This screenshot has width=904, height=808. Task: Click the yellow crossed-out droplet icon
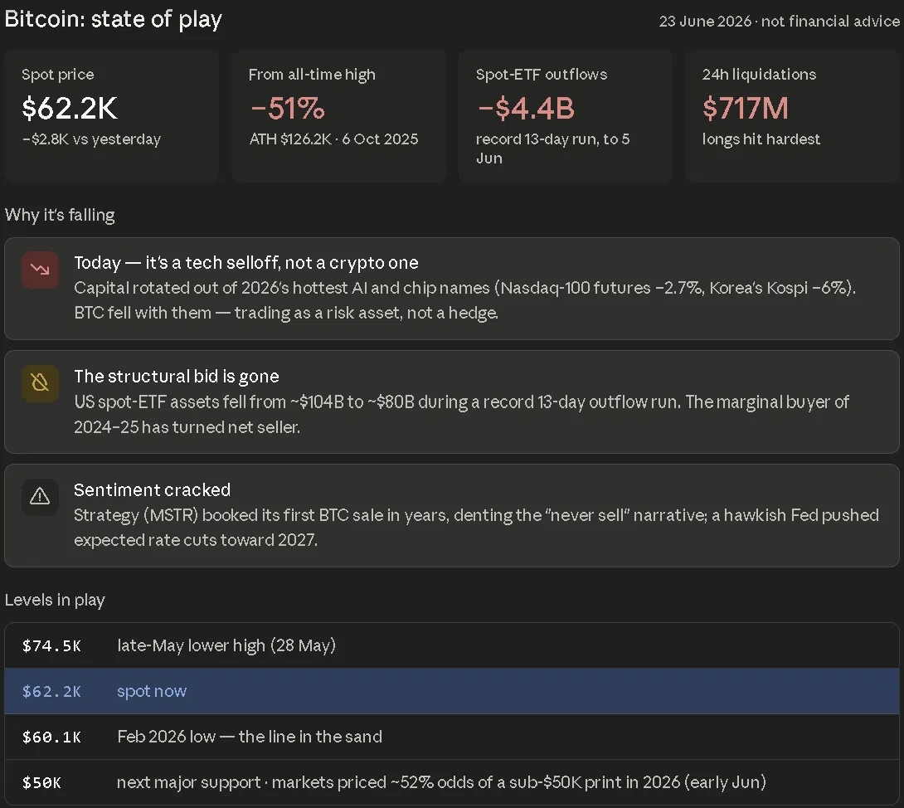coord(40,383)
